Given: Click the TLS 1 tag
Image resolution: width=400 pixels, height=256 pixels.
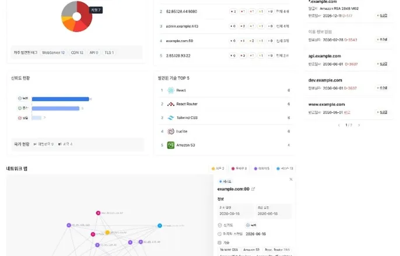Looking at the screenshot, I should pos(109,53).
